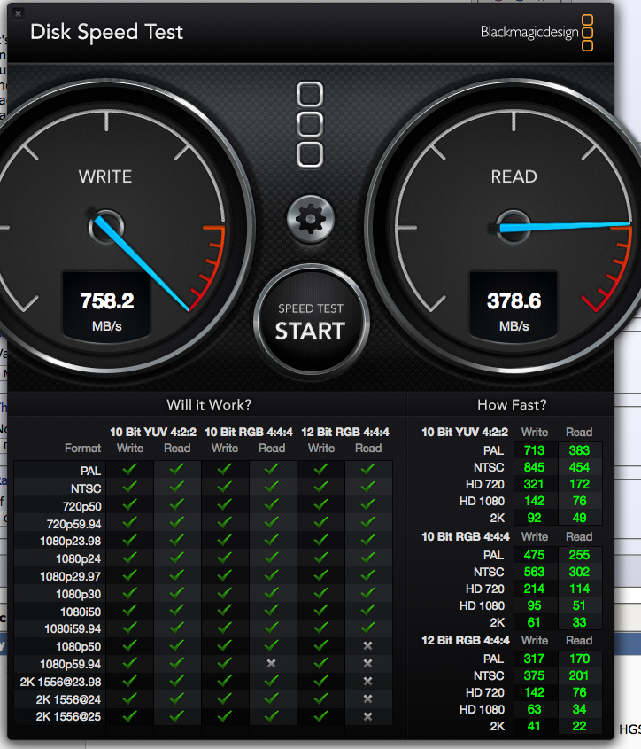Image resolution: width=641 pixels, height=749 pixels.
Task: Click the 1080p59.94 12 Bit RGB Write checkmark
Action: (320, 663)
